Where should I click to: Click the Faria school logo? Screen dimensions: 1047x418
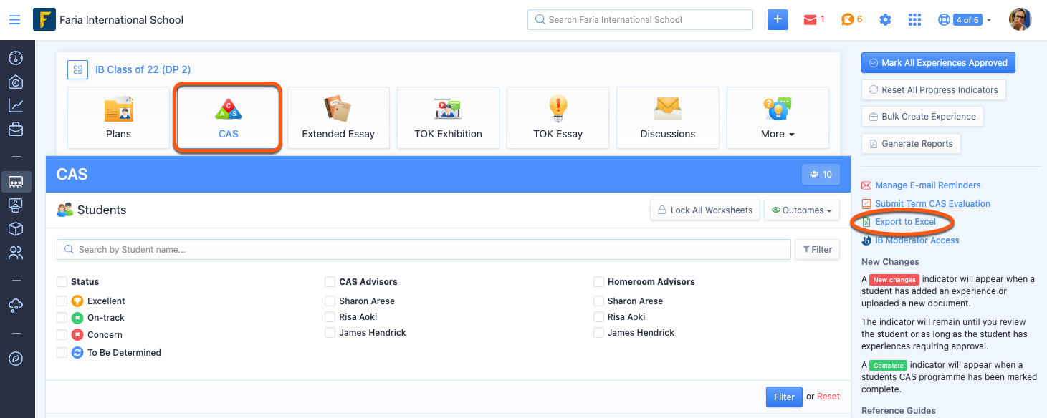[44, 20]
